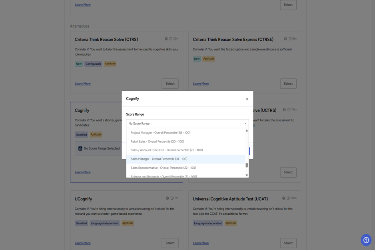This screenshot has width=375, height=250.
Task: Pick Sales Representative overall percentile option
Action: tap(186, 168)
